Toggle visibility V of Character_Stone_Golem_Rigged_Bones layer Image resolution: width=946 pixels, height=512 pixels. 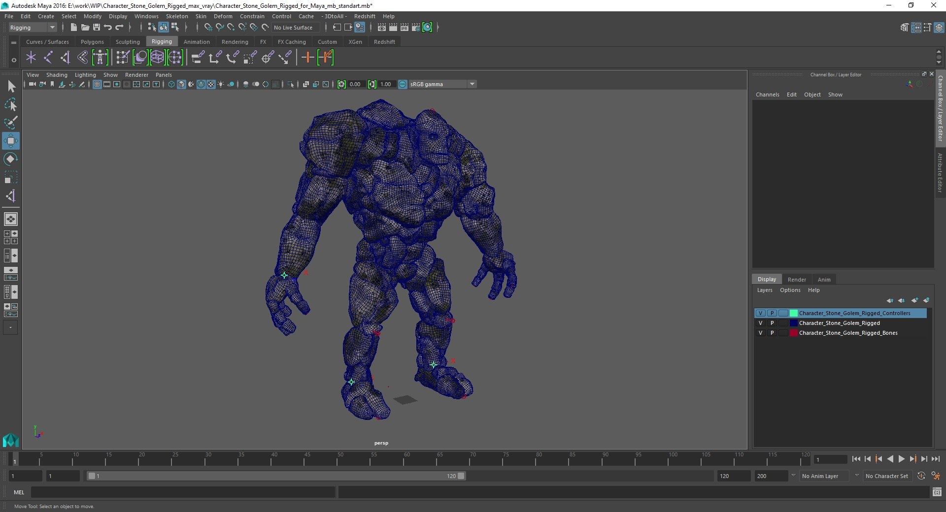click(x=760, y=333)
